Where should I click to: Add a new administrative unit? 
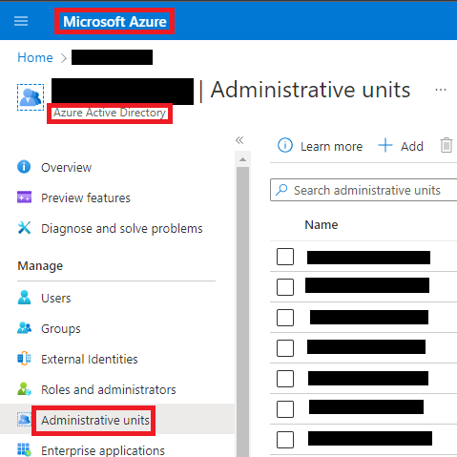(412, 147)
